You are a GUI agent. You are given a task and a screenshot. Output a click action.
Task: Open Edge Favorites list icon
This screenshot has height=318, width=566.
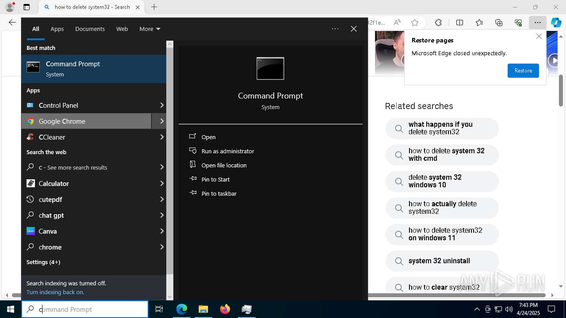point(479,23)
